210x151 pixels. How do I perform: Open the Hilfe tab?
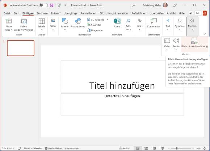[182, 13]
